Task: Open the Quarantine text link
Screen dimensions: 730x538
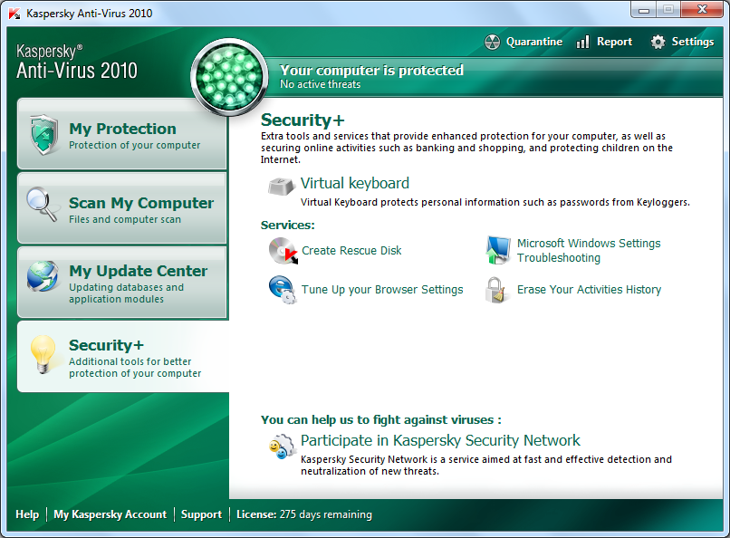Action: coord(534,42)
